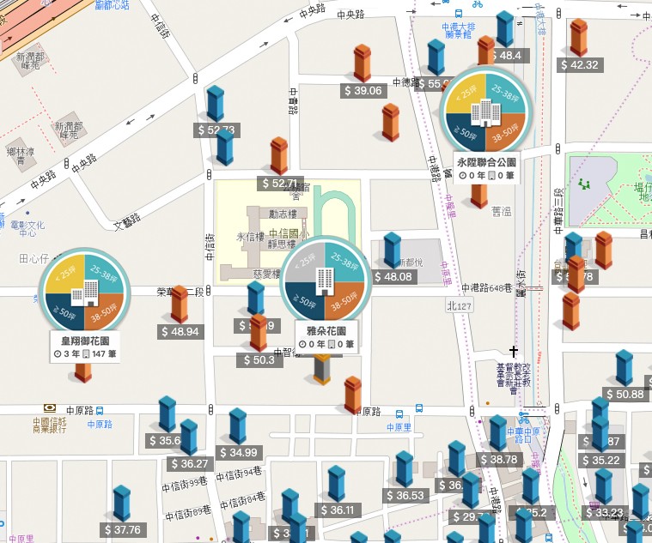Click the $ 36.27 price tag
652x543 pixels.
click(x=190, y=463)
